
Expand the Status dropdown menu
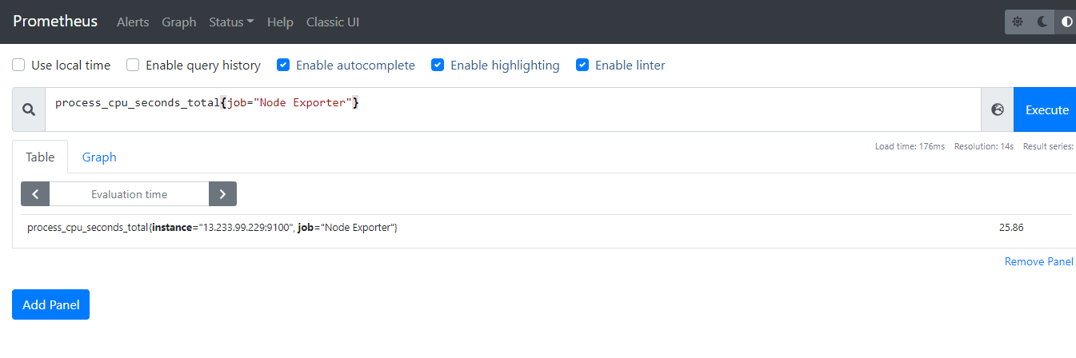231,22
